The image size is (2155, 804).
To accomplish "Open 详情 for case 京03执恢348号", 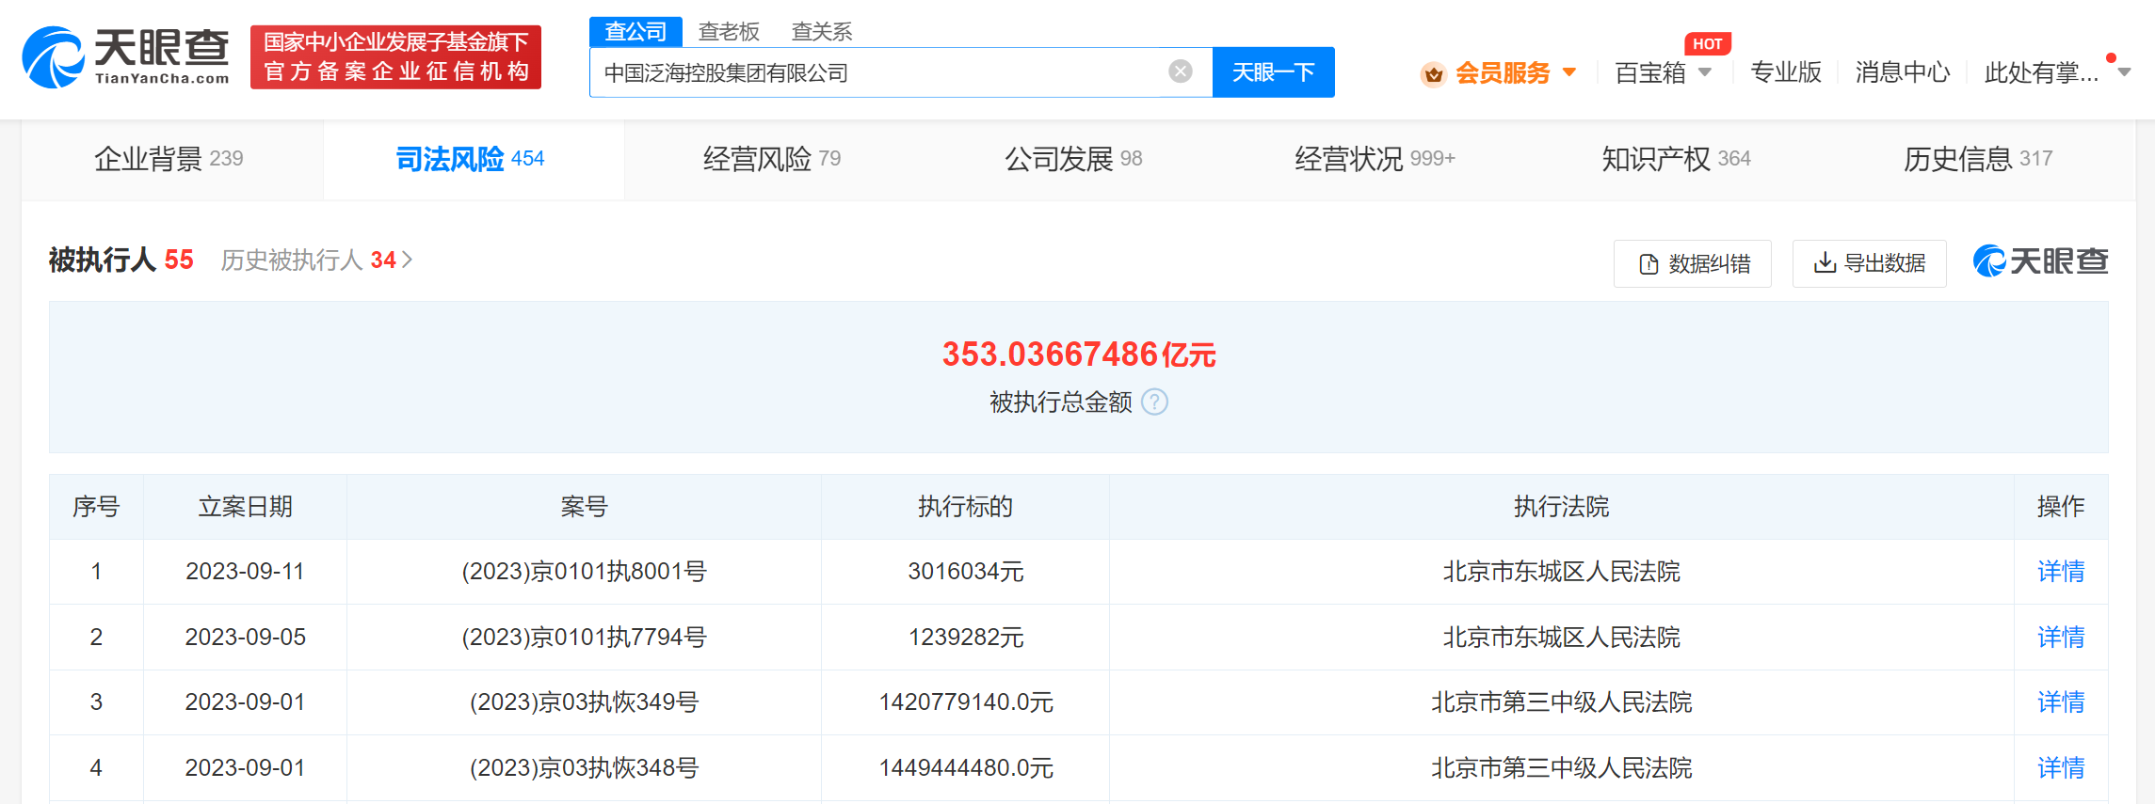I will coord(2061,768).
